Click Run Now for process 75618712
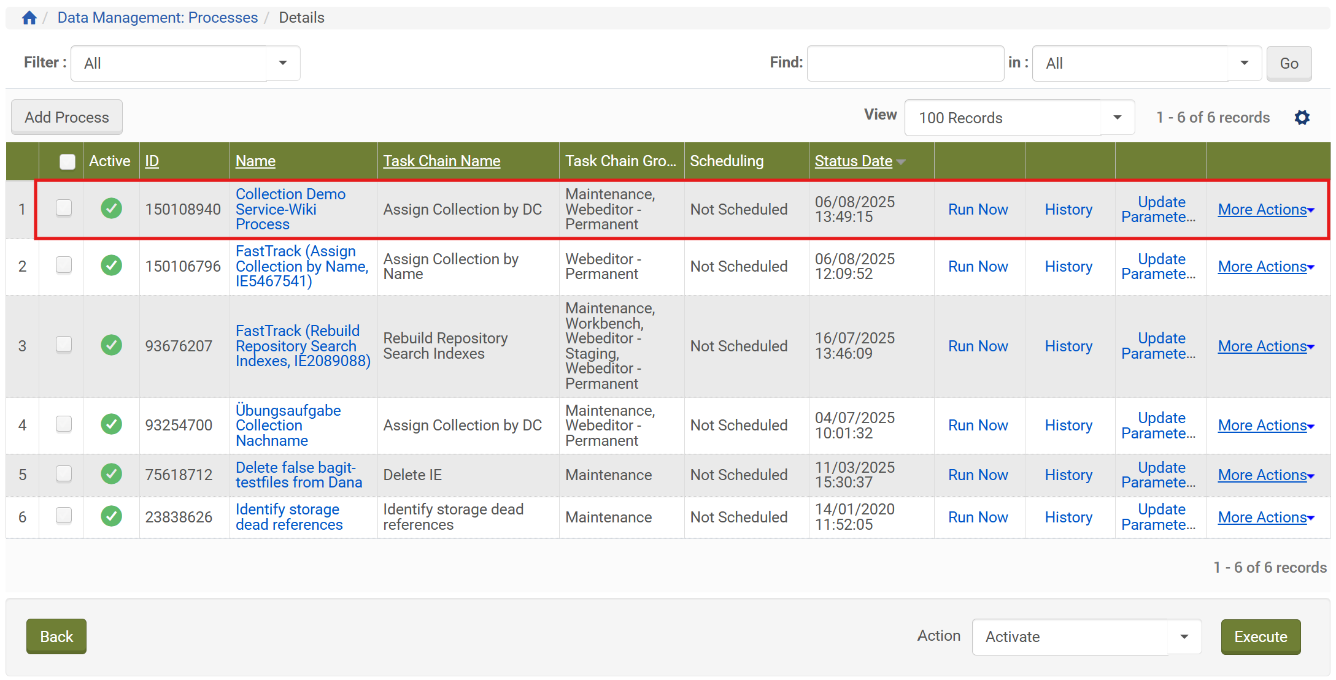Image resolution: width=1336 pixels, height=680 pixels. (x=978, y=475)
